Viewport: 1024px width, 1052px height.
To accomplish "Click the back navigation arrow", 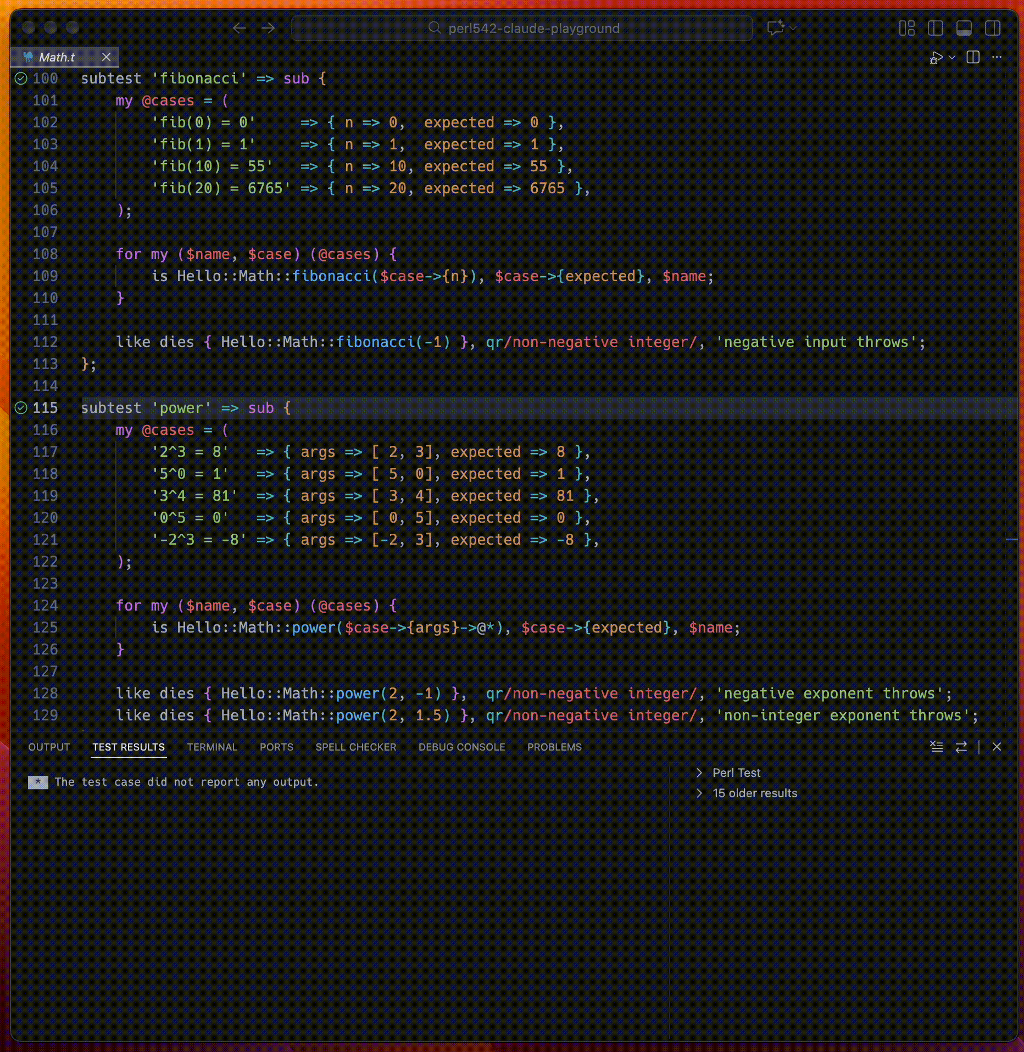I will point(240,28).
